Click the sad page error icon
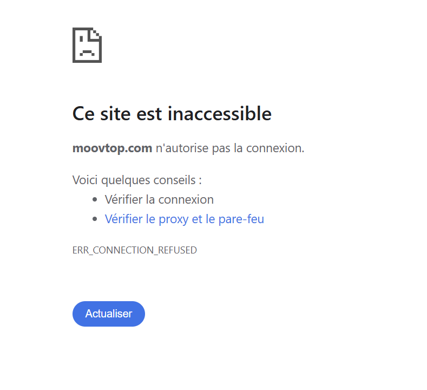427x390 pixels. (x=87, y=45)
